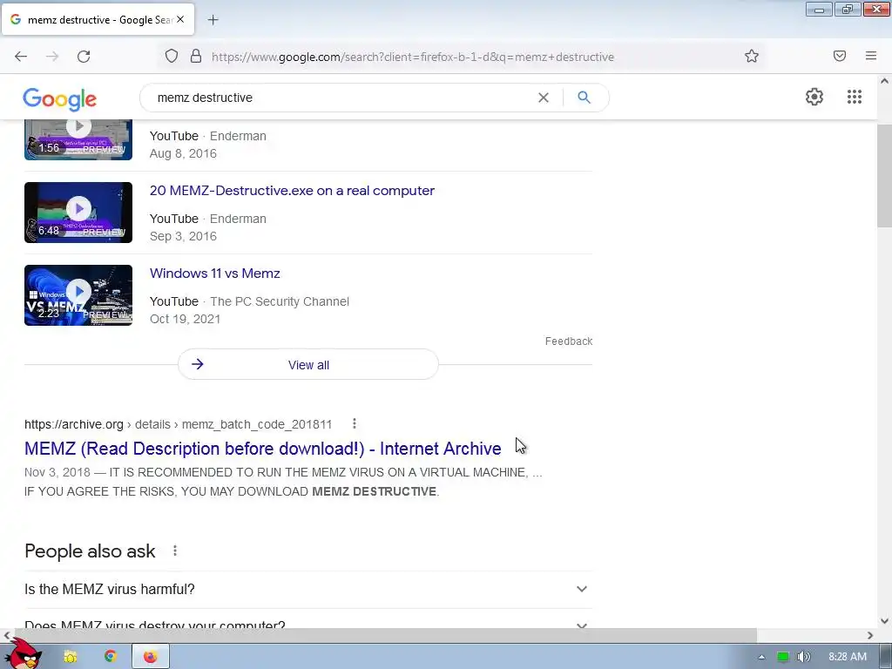Click the Firefox address bar URL
This screenshot has width=892, height=669.
point(412,57)
